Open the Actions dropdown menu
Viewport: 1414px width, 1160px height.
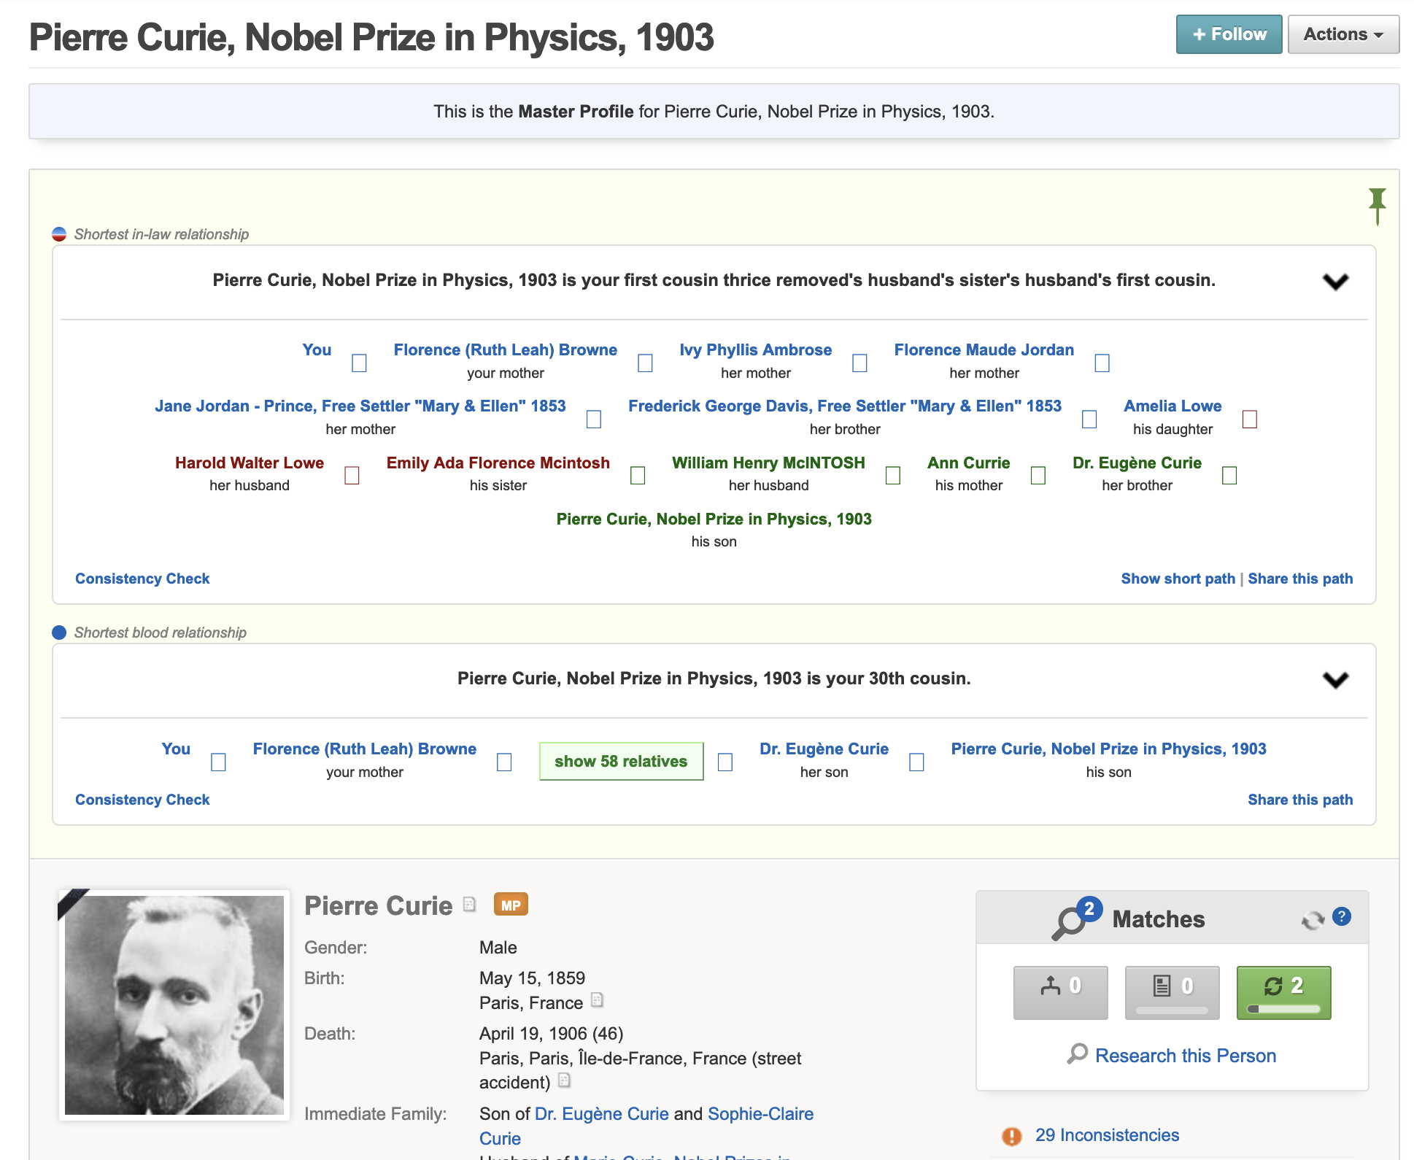1342,34
